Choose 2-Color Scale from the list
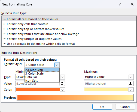 (x=42, y=70)
